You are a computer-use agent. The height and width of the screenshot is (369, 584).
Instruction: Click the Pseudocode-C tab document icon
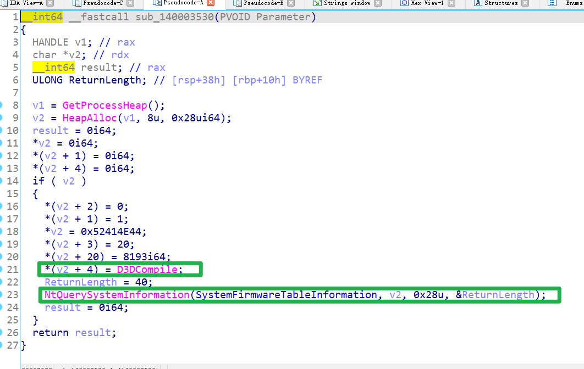pyautogui.click(x=77, y=3)
